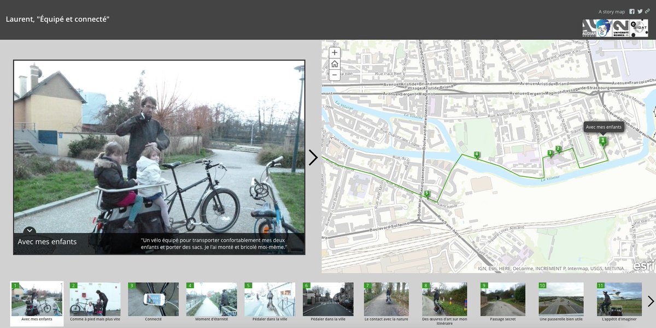Viewport: 656px width, 328px height.
Task: Share the story map on Twitter
Action: pos(640,11)
